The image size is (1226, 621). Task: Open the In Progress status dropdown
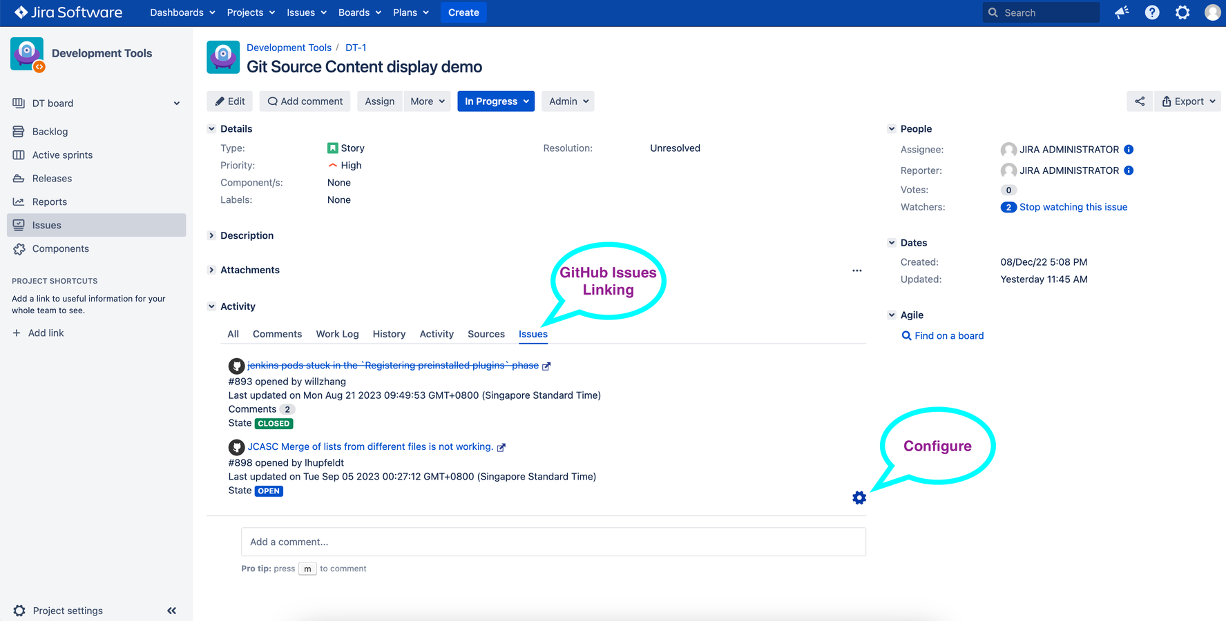pyautogui.click(x=496, y=101)
